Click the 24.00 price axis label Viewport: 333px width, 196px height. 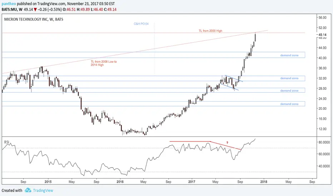pyautogui.click(x=323, y=98)
